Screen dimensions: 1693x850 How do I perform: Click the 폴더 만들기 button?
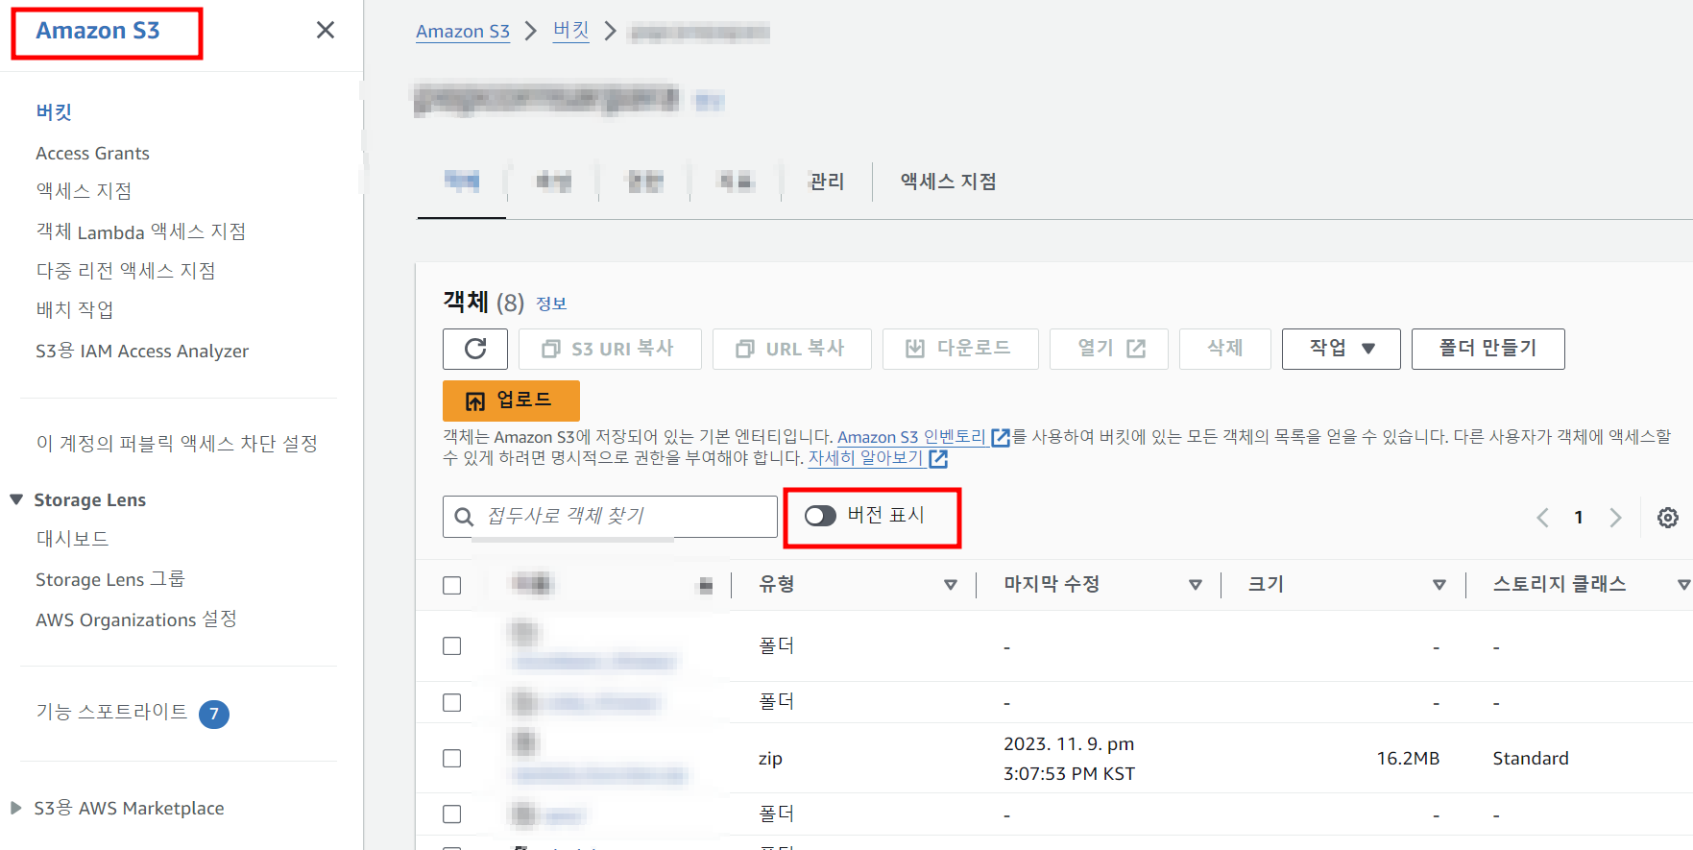point(1488,349)
